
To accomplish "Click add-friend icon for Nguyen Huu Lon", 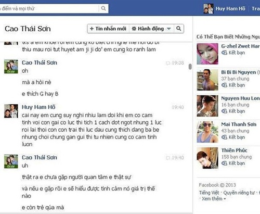I will 224,111.
